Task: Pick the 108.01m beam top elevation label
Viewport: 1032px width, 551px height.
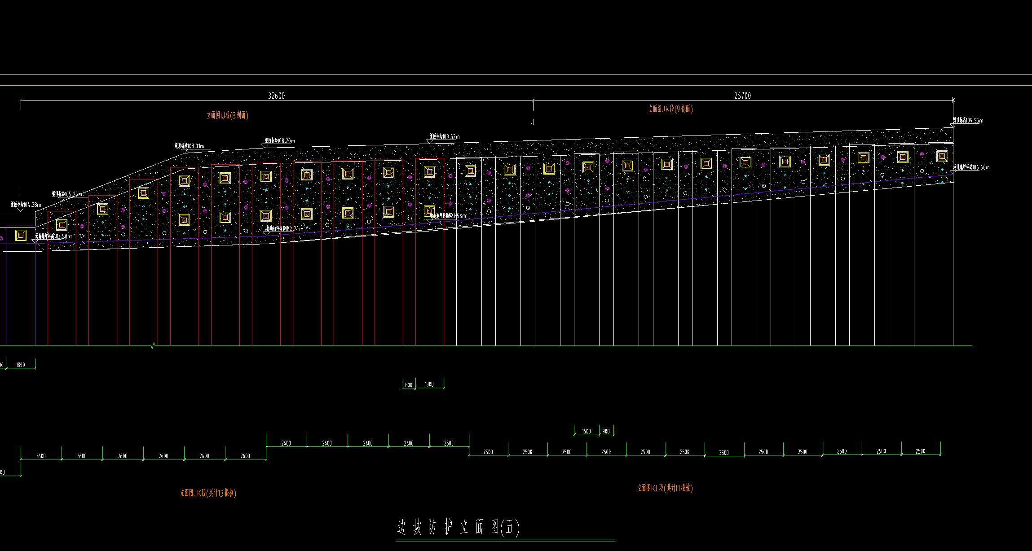Action: click(x=190, y=146)
